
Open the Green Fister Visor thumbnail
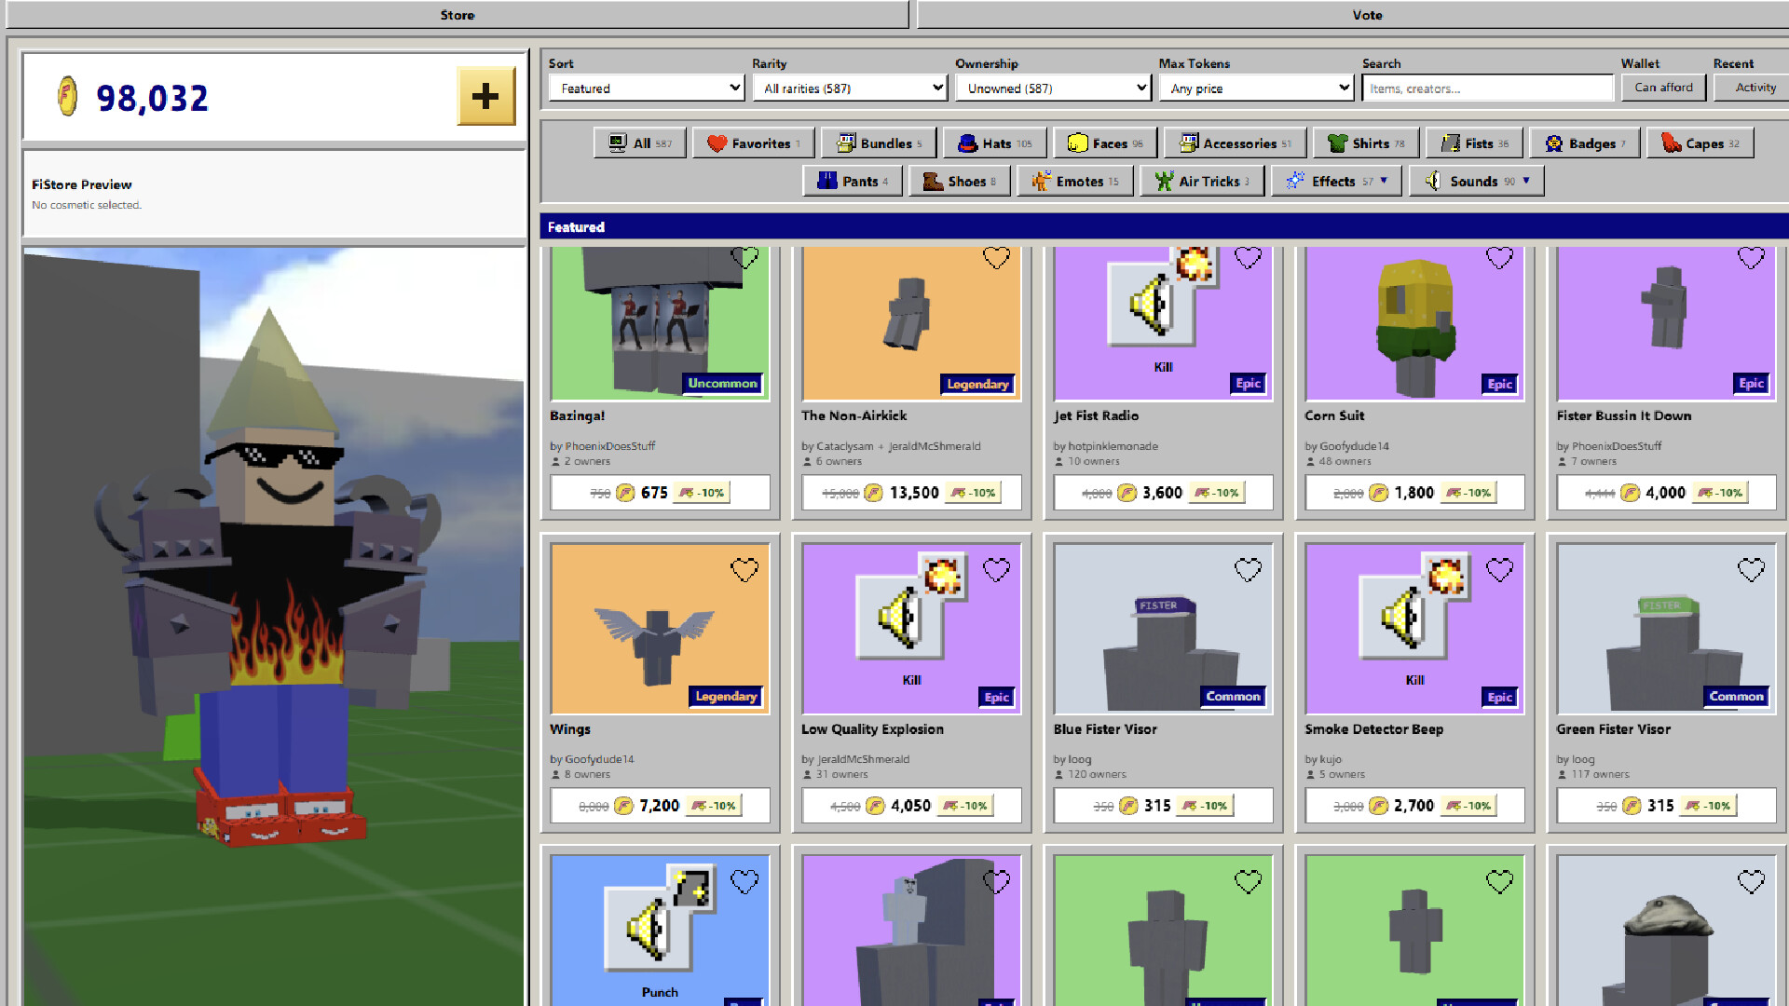[x=1666, y=629]
